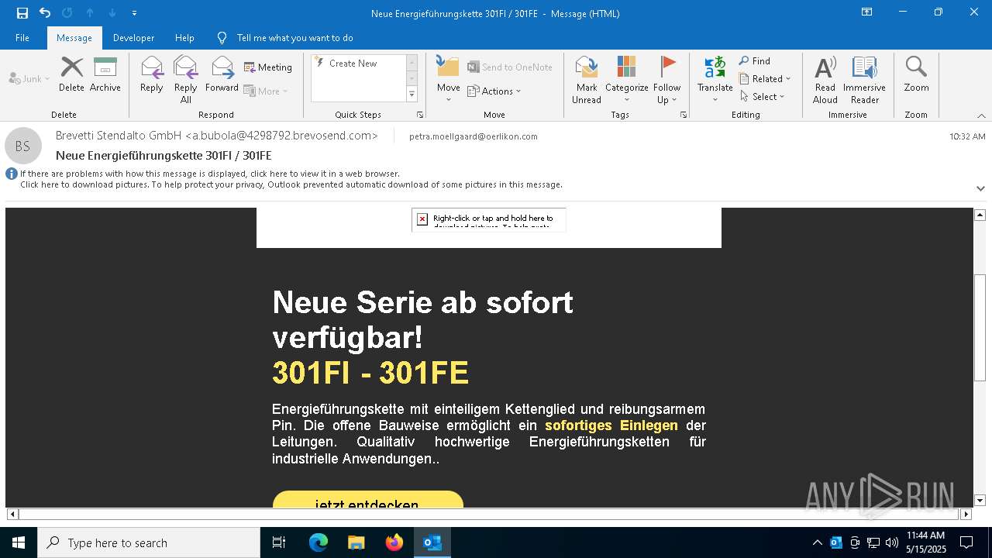Viewport: 992px width, 558px height.
Task: Open File Explorer from the taskbar
Action: [356, 542]
